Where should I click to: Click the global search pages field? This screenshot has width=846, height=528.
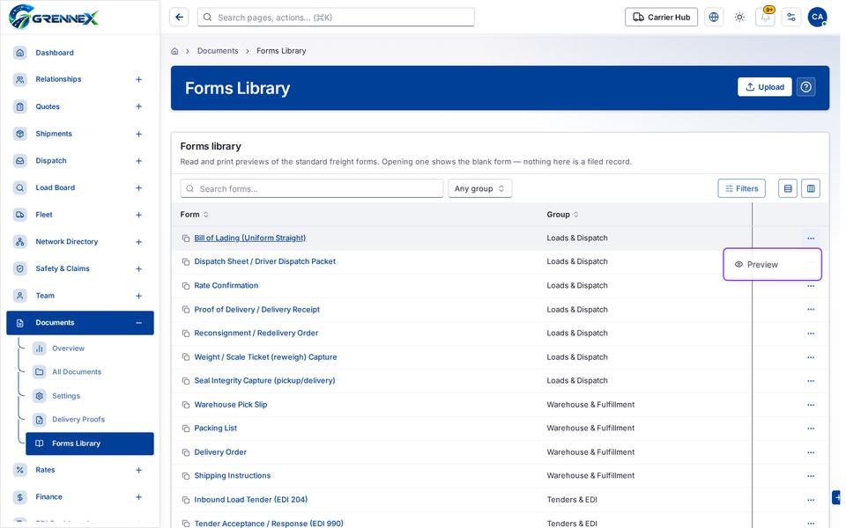336,18
